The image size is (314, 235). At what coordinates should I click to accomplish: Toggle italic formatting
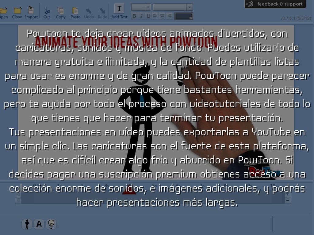point(141,16)
